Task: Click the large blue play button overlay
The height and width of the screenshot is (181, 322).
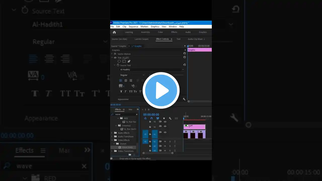Action: tap(161, 90)
